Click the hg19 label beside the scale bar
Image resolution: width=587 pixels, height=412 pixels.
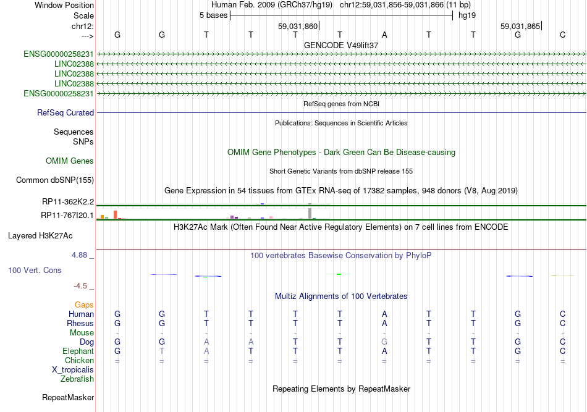coord(467,15)
